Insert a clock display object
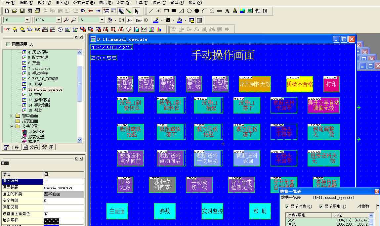 pos(60,29)
